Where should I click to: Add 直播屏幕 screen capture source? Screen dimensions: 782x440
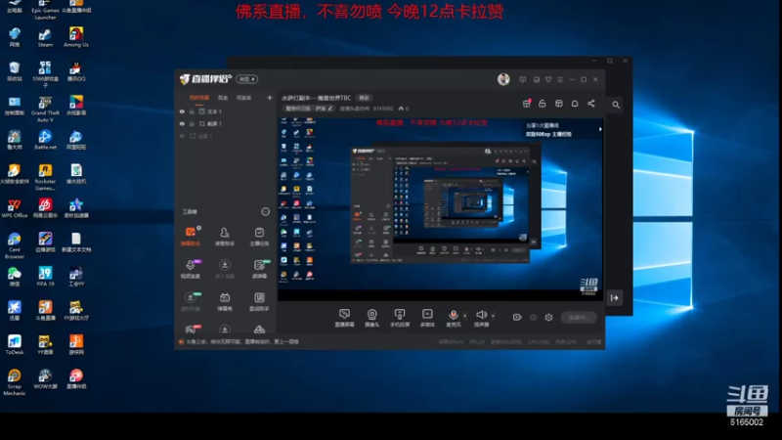[x=344, y=317]
